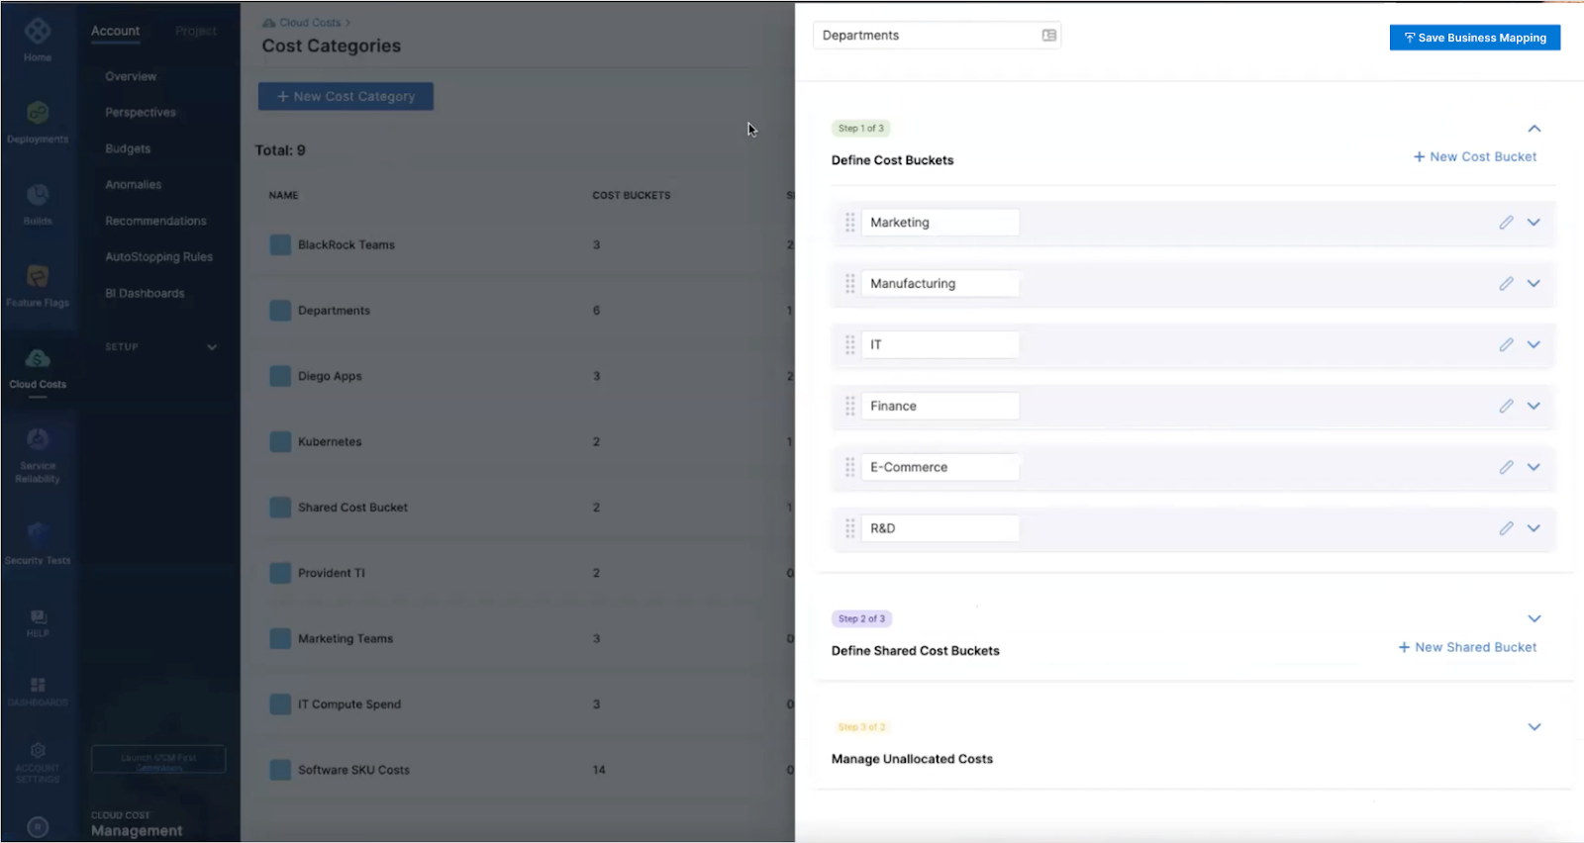Expand the IT bucket details chevron
Screen dimensions: 1584x843
1534,345
